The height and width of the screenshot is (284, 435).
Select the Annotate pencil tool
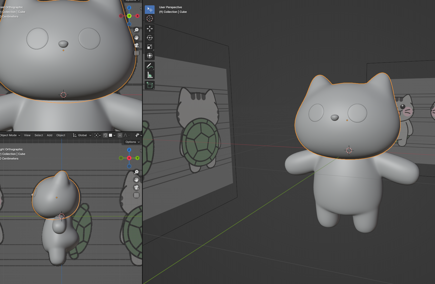point(150,66)
